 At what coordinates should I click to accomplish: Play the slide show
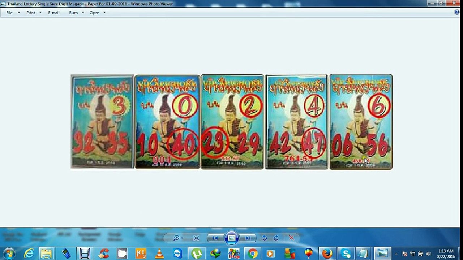click(x=231, y=238)
